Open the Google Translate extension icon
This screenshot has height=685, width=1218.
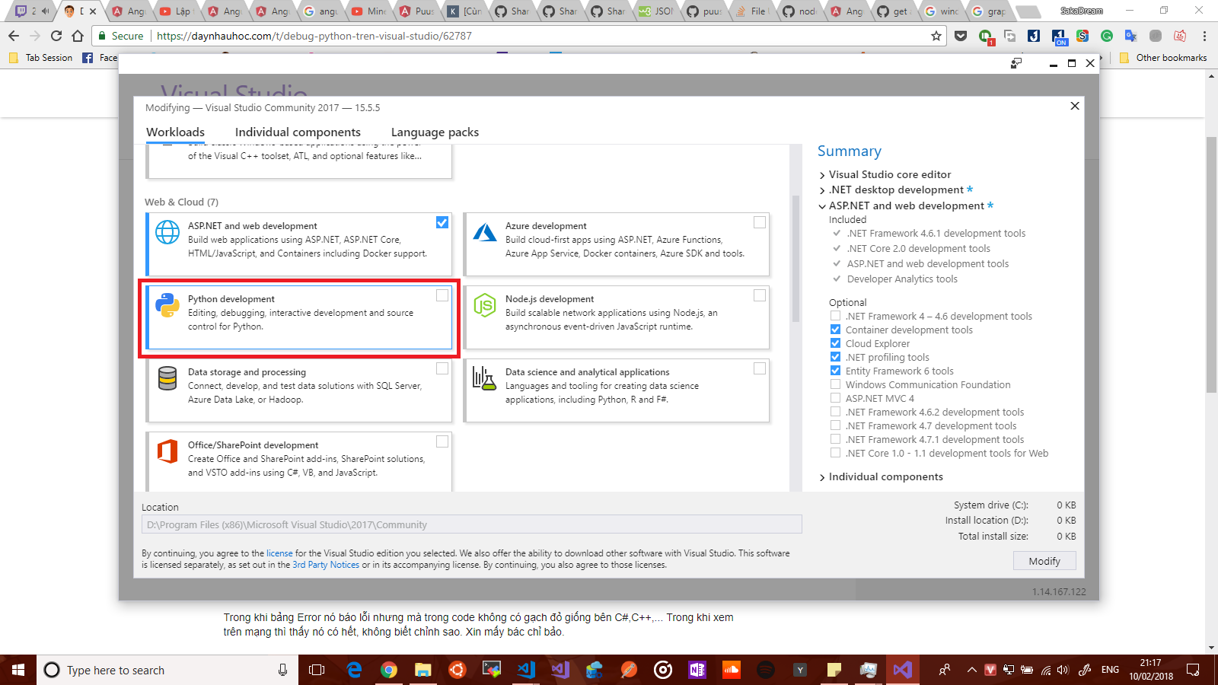[1131, 36]
